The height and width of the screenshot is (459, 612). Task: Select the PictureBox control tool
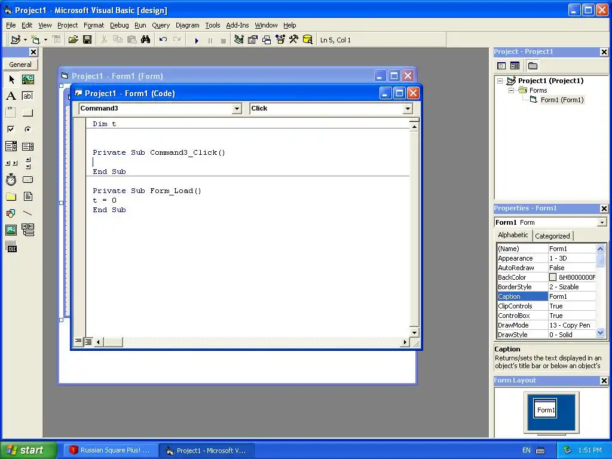27,79
